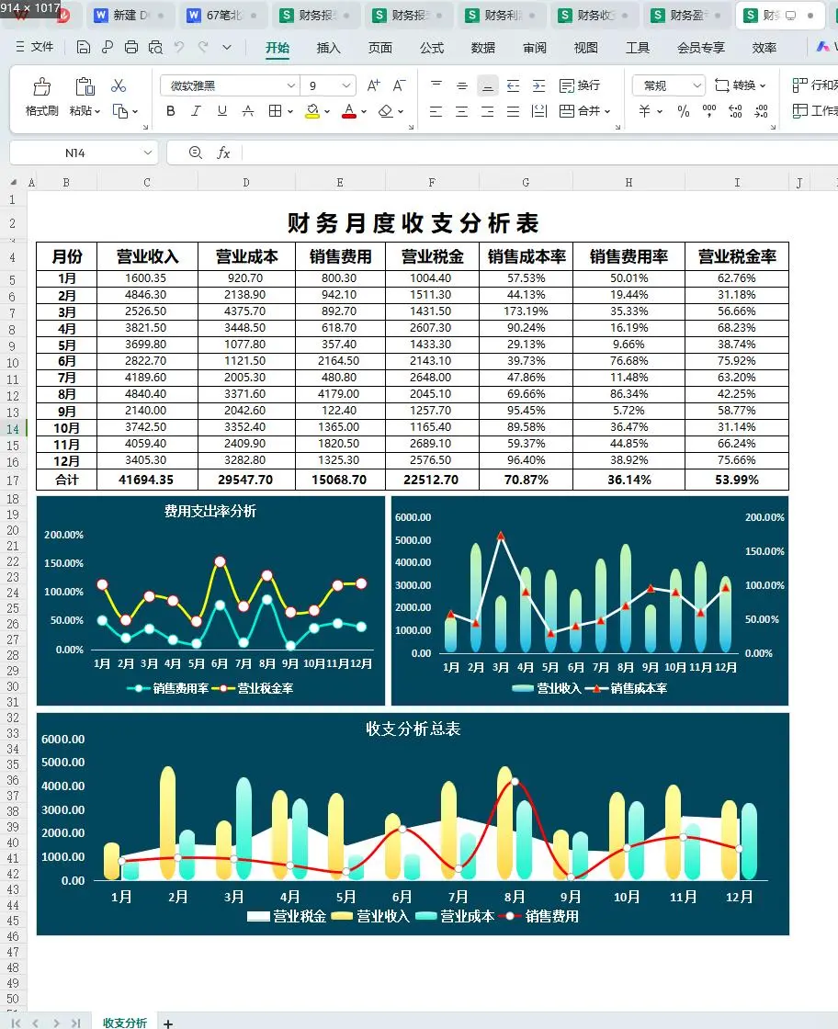Open the 公式 ribbon tab
838x1029 pixels.
tap(432, 48)
